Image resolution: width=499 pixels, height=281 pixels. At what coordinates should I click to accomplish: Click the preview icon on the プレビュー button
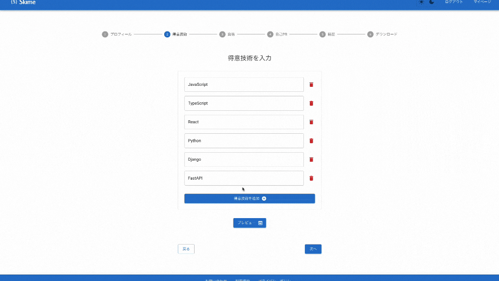point(260,223)
